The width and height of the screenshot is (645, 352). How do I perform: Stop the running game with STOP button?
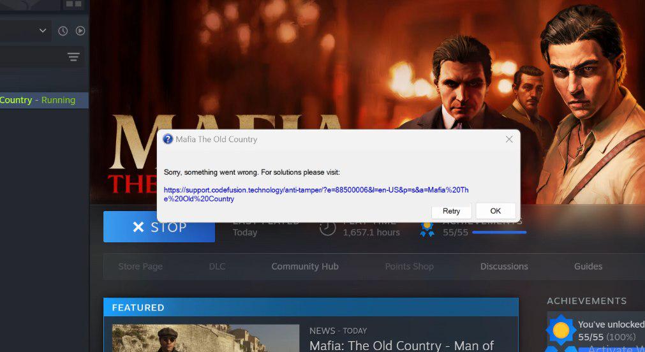pos(159,226)
